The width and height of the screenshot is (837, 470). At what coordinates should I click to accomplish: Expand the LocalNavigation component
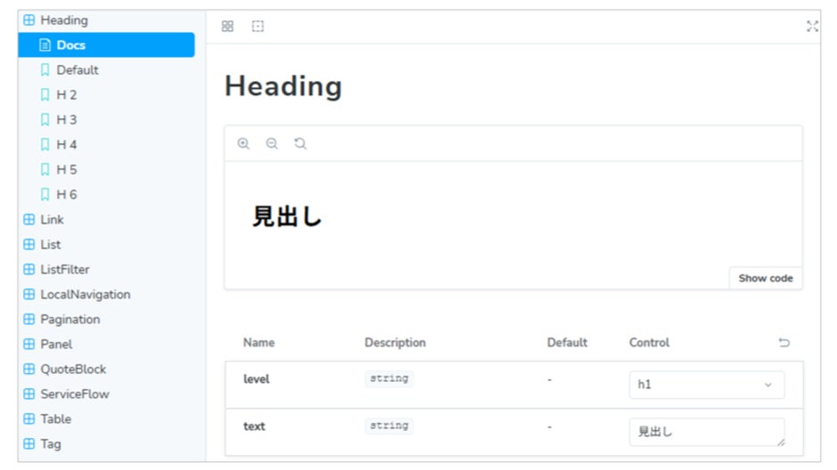(85, 294)
